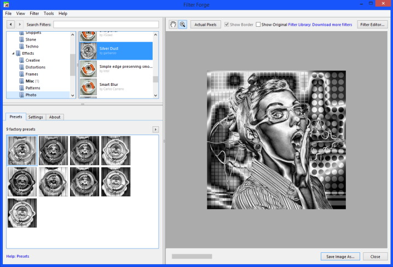Viewport: 393px width, 267px height.
Task: Click filter list scroll down arrow
Action: tap(155, 95)
